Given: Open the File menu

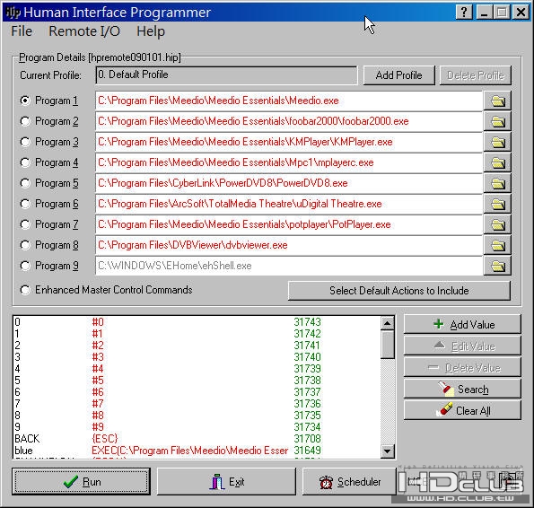Looking at the screenshot, I should tap(22, 31).
